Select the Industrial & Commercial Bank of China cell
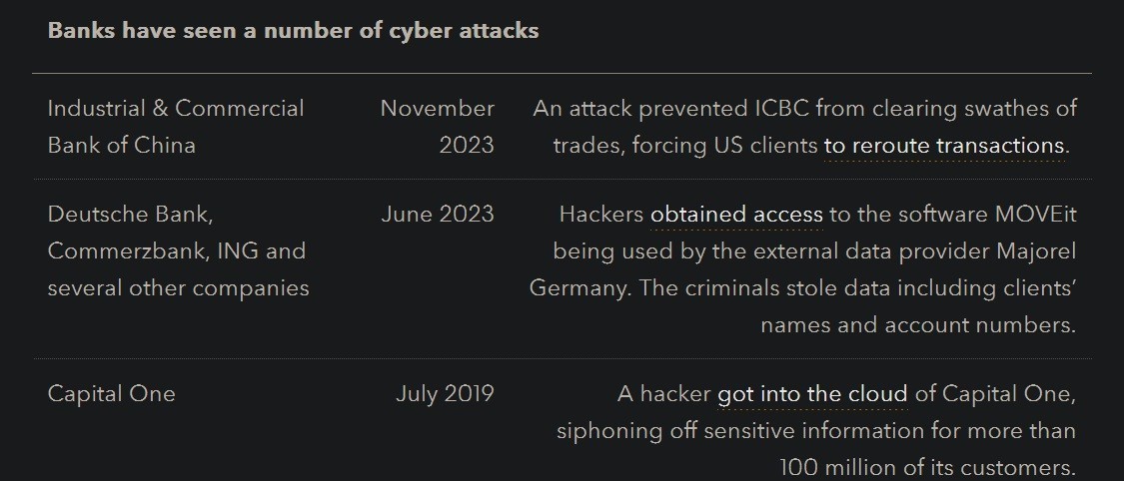This screenshot has height=481, width=1124. [176, 127]
